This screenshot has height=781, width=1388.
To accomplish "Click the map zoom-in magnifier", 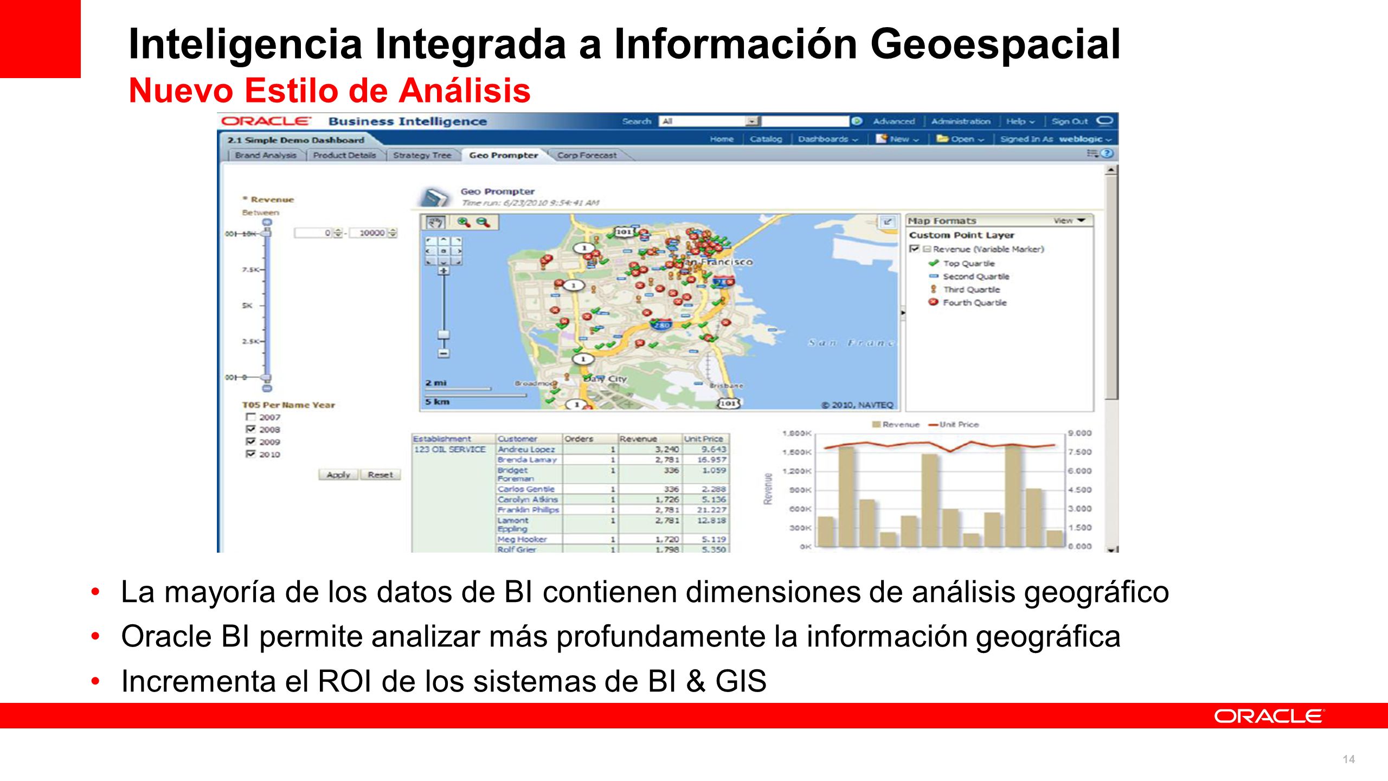I will pyautogui.click(x=464, y=222).
